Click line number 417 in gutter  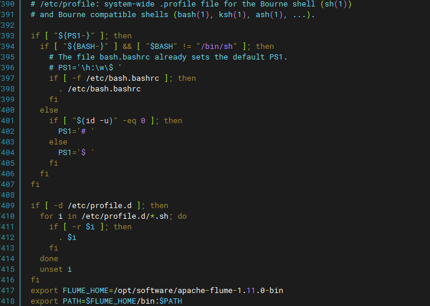click(8, 291)
